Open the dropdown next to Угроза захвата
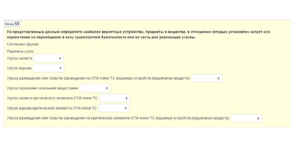The width and height of the screenshot is (294, 160). [x=48, y=58]
